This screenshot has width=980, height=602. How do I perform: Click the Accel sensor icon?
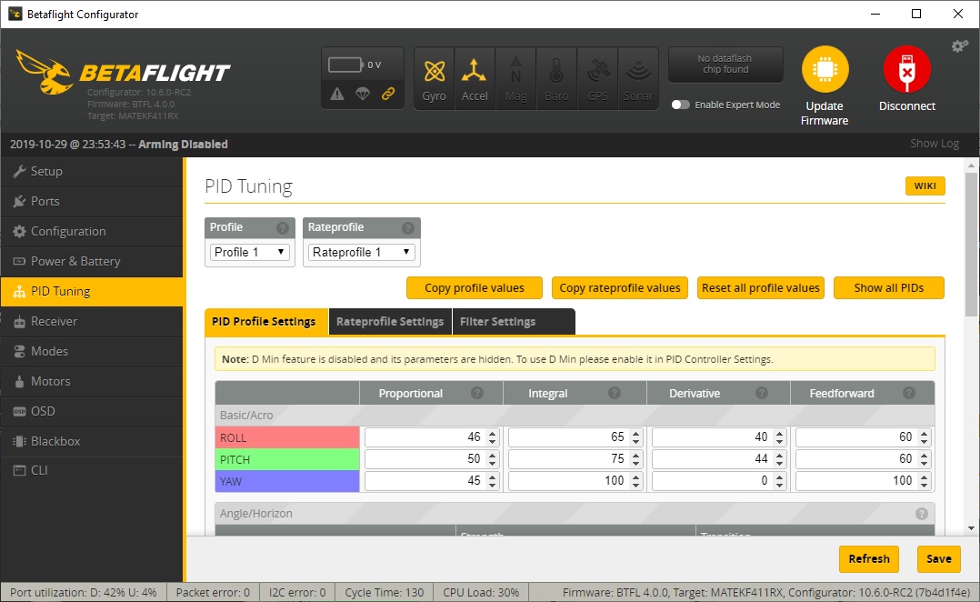coord(475,79)
